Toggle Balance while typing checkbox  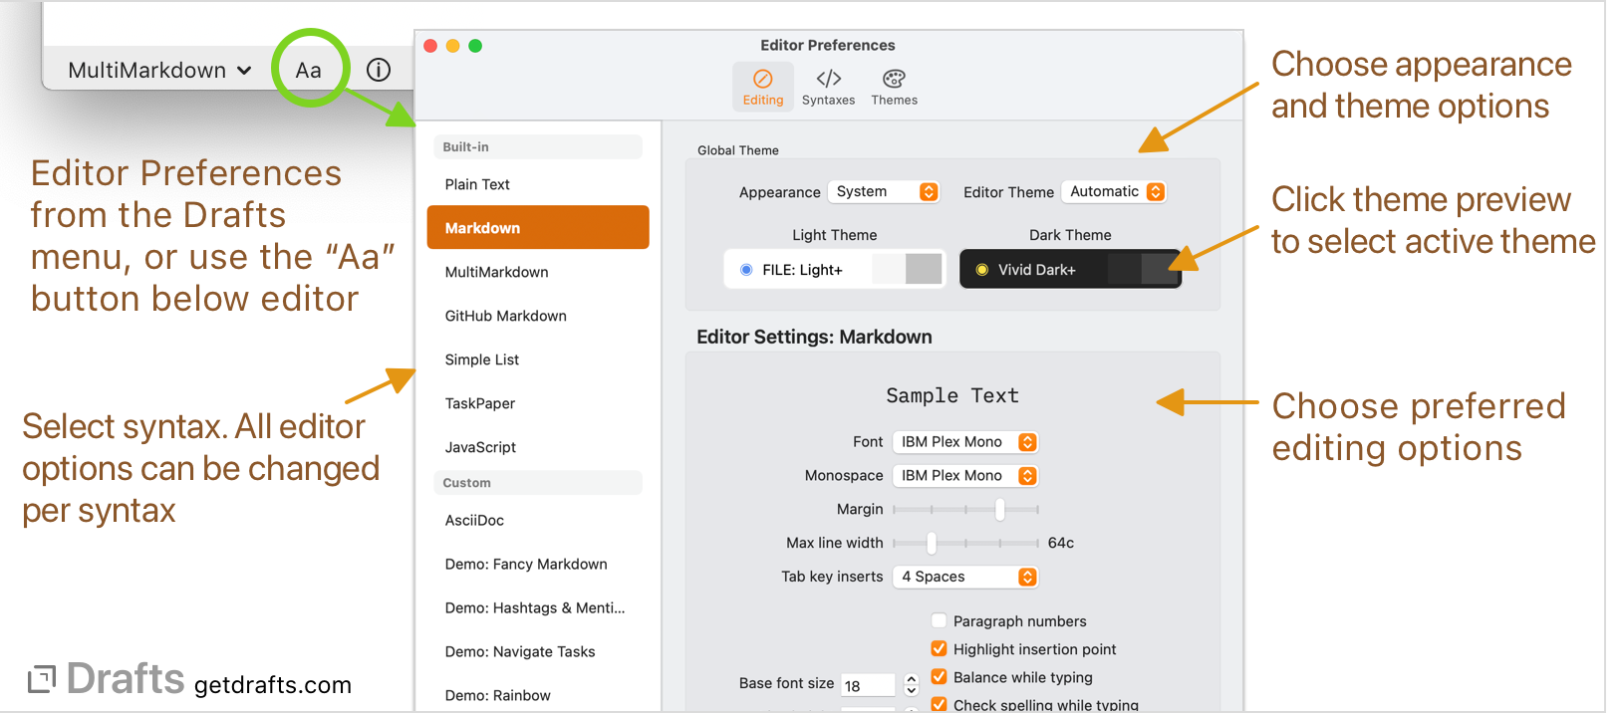pyautogui.click(x=939, y=676)
